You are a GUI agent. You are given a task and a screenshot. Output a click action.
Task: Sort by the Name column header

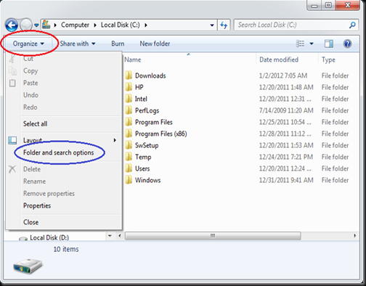pyautogui.click(x=133, y=60)
